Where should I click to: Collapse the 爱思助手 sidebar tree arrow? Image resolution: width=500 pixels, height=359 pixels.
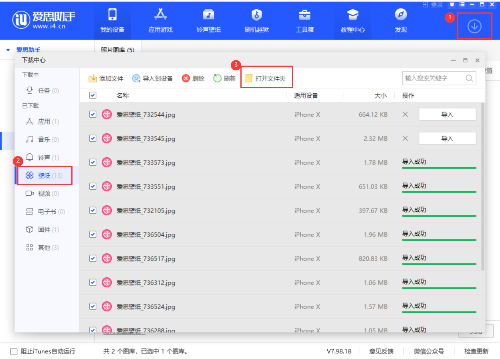8,50
